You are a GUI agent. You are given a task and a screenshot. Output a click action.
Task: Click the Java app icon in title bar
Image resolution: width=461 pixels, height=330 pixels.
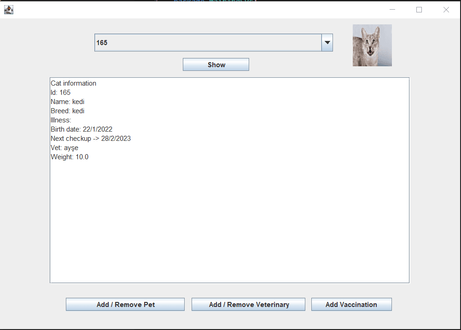(x=8, y=10)
